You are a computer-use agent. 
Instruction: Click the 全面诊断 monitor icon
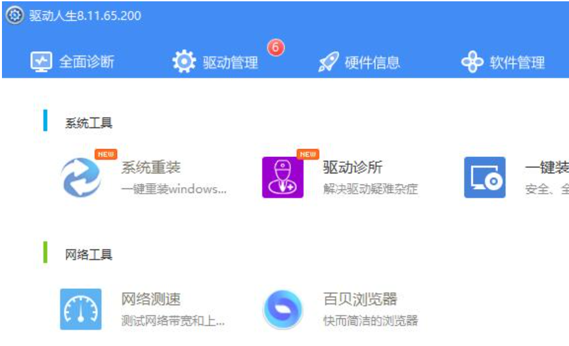click(41, 62)
